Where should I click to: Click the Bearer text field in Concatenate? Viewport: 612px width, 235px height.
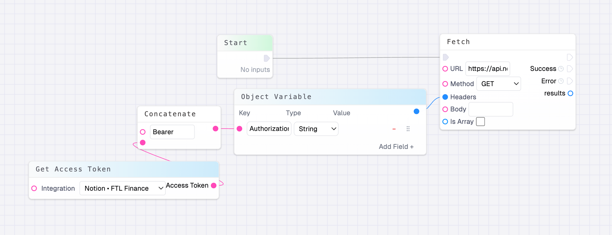point(172,132)
